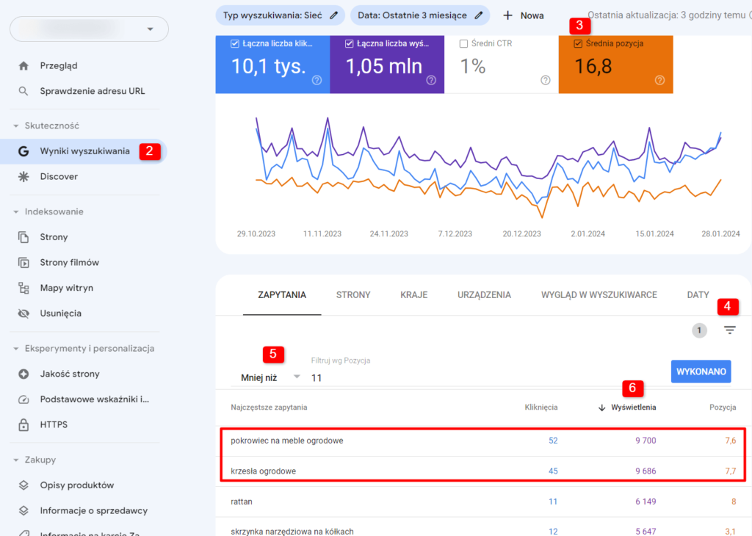This screenshot has width=752, height=536.
Task: Open the filter rows icon above the table
Action: pos(729,330)
